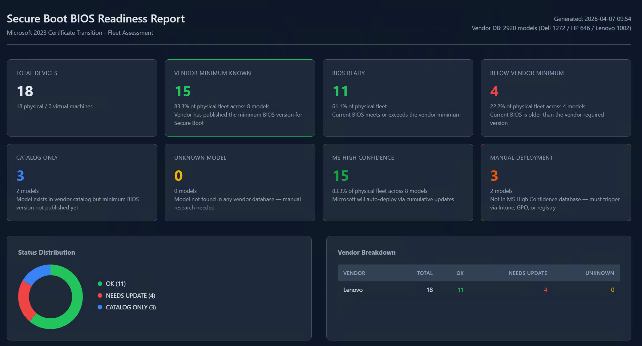Open the MS HIGH CONFIDENCE card

click(x=398, y=182)
